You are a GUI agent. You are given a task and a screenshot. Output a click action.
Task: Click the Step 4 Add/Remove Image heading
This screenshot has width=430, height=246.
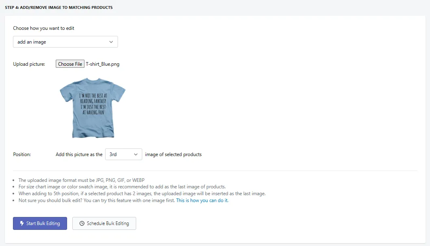[59, 7]
